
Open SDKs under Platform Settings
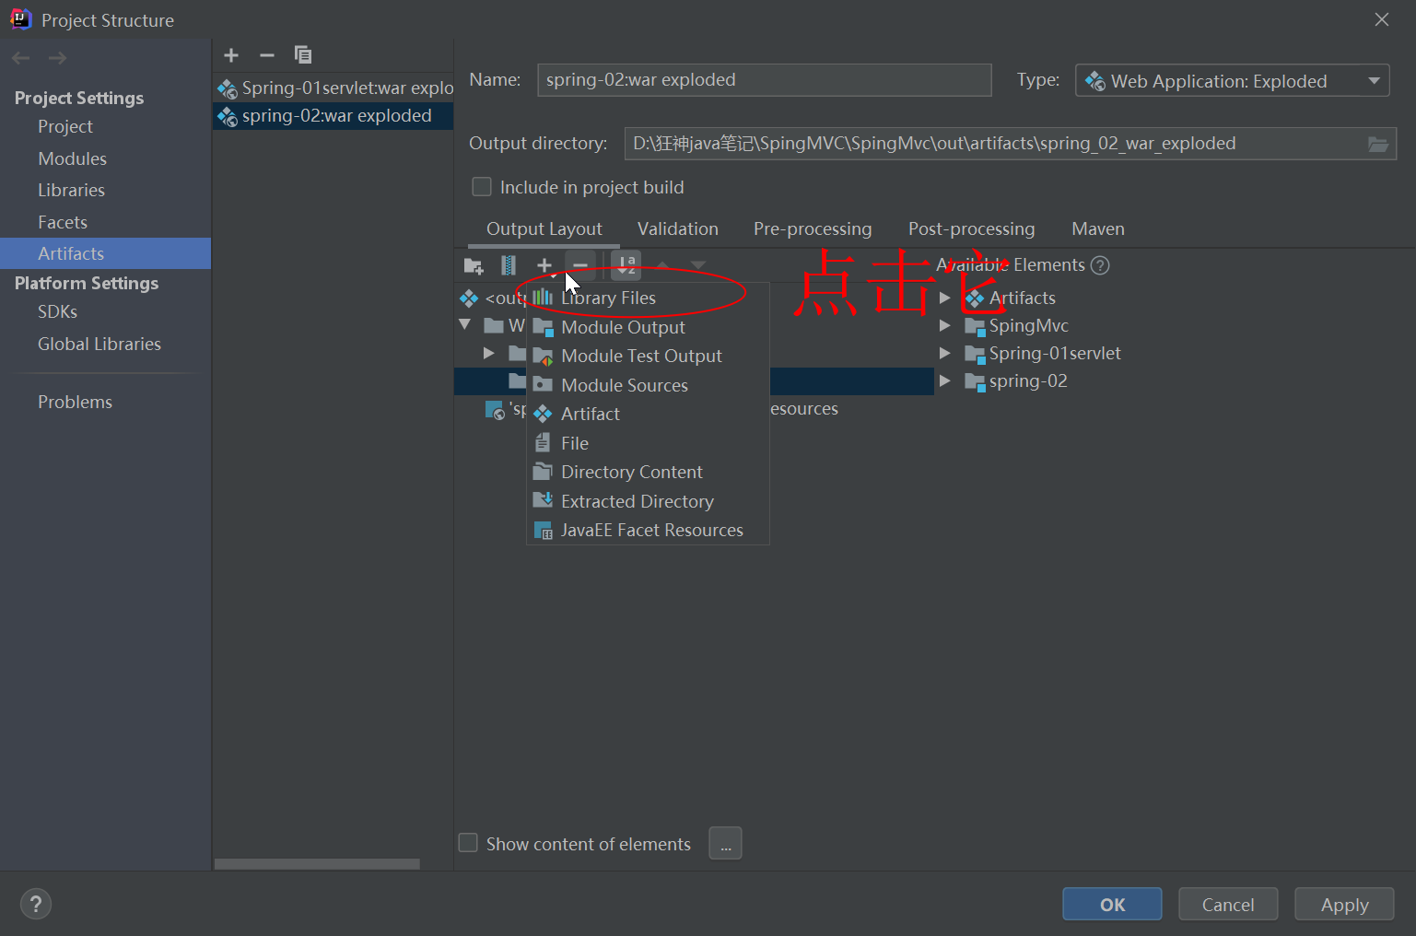coord(57,311)
